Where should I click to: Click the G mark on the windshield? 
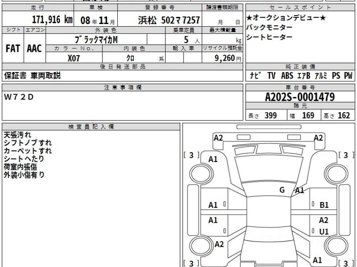tap(282, 190)
